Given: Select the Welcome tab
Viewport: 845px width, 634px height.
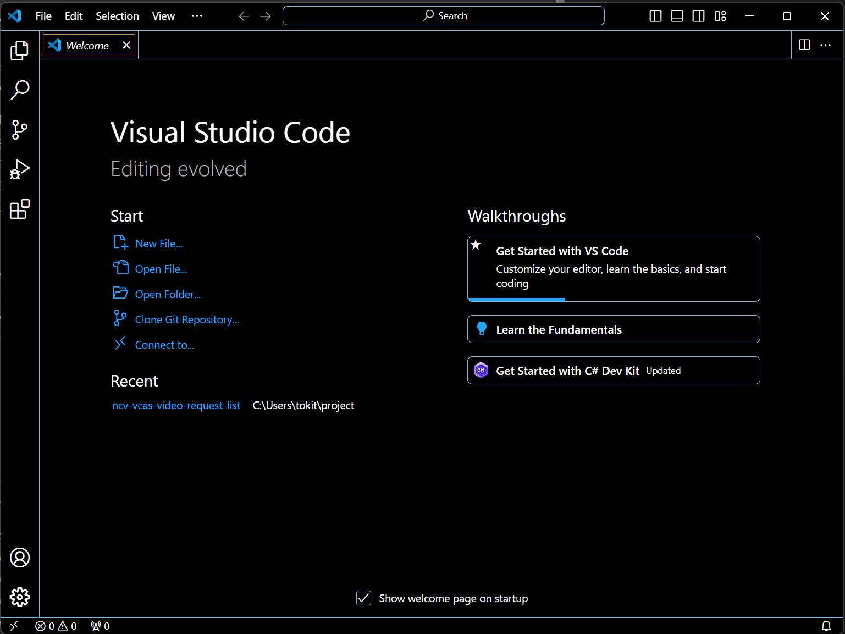Looking at the screenshot, I should pos(89,45).
